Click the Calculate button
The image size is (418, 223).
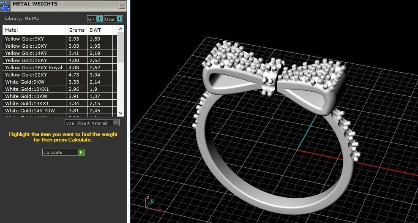[63, 152]
